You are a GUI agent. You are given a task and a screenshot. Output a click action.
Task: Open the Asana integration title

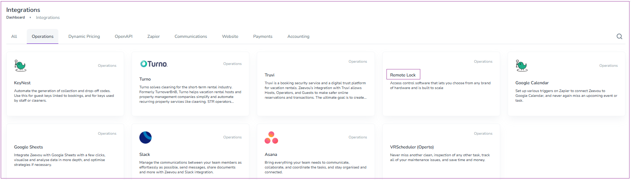[271, 154]
